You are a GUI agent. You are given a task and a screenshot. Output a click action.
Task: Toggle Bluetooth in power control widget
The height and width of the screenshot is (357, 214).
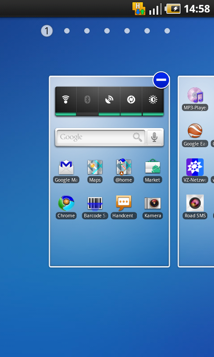point(87,101)
